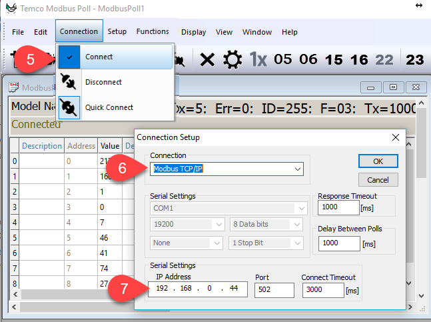Click the Description column header
Image resolution: width=431 pixels, height=322 pixels.
pyautogui.click(x=42, y=146)
